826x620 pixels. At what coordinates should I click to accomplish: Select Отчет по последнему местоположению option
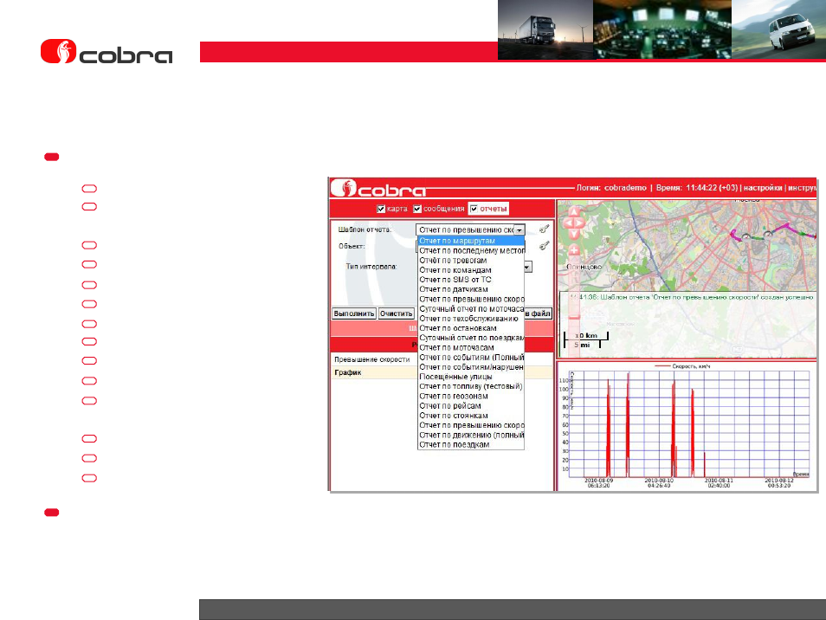[471, 251]
